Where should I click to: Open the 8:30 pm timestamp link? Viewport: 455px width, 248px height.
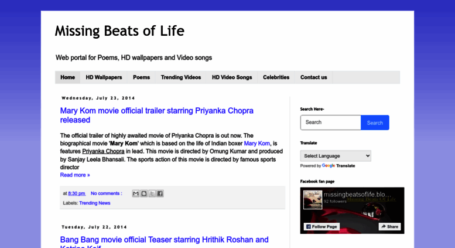[x=77, y=193]
